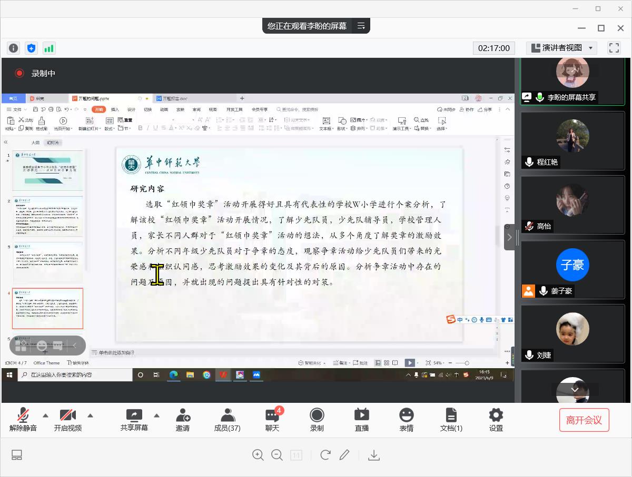Rotate the image with rotate icon
The image size is (632, 477).
pos(325,455)
